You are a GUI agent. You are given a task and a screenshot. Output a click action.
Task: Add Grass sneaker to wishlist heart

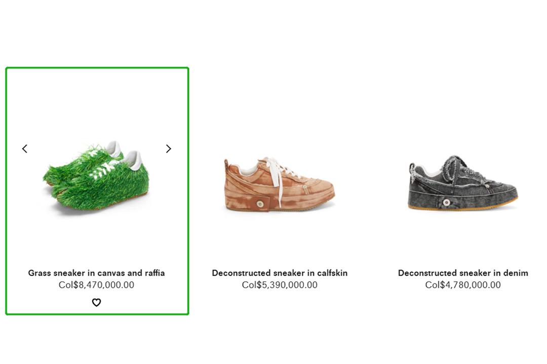96,302
